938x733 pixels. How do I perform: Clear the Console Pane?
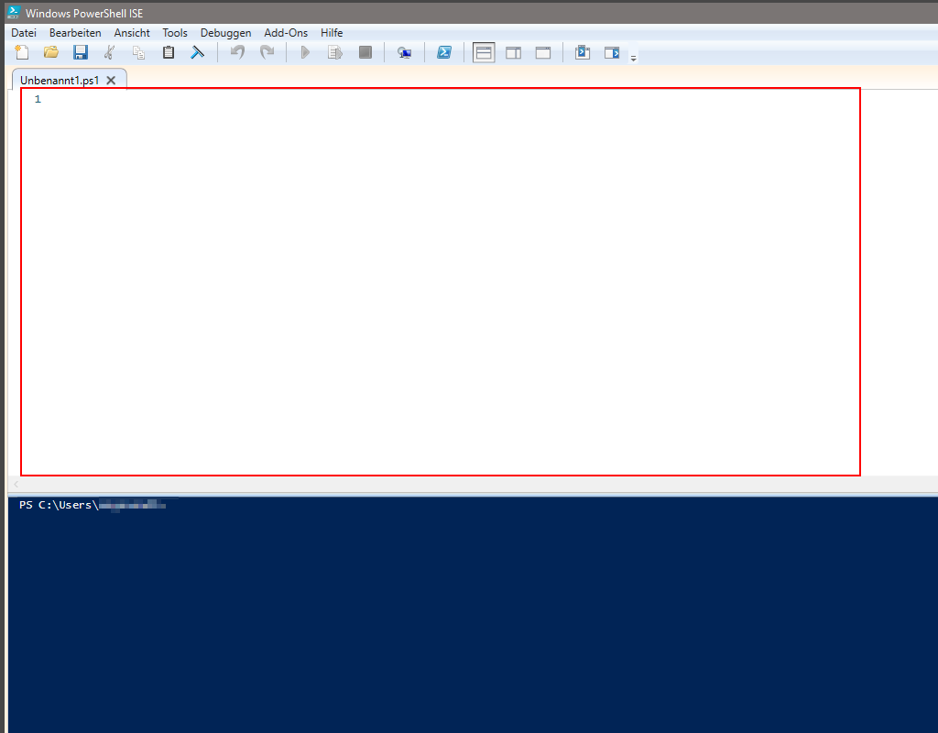click(x=198, y=52)
